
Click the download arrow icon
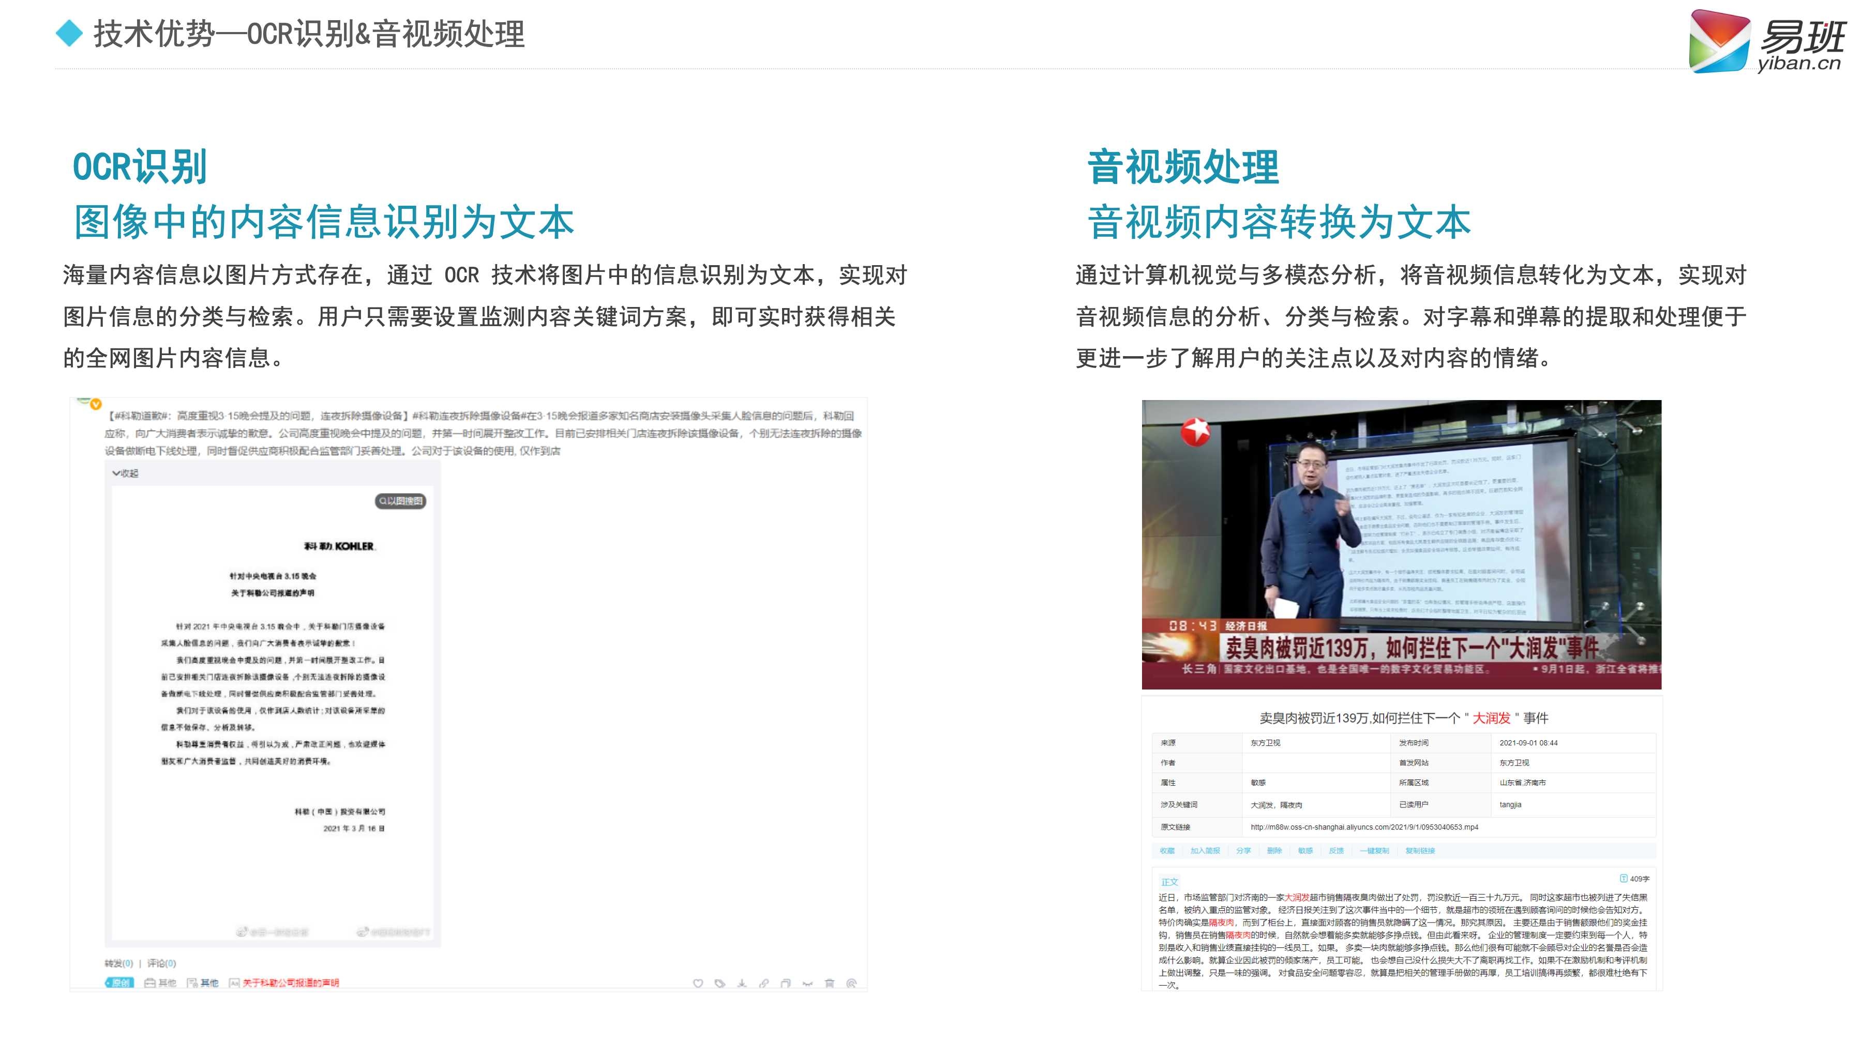(742, 984)
